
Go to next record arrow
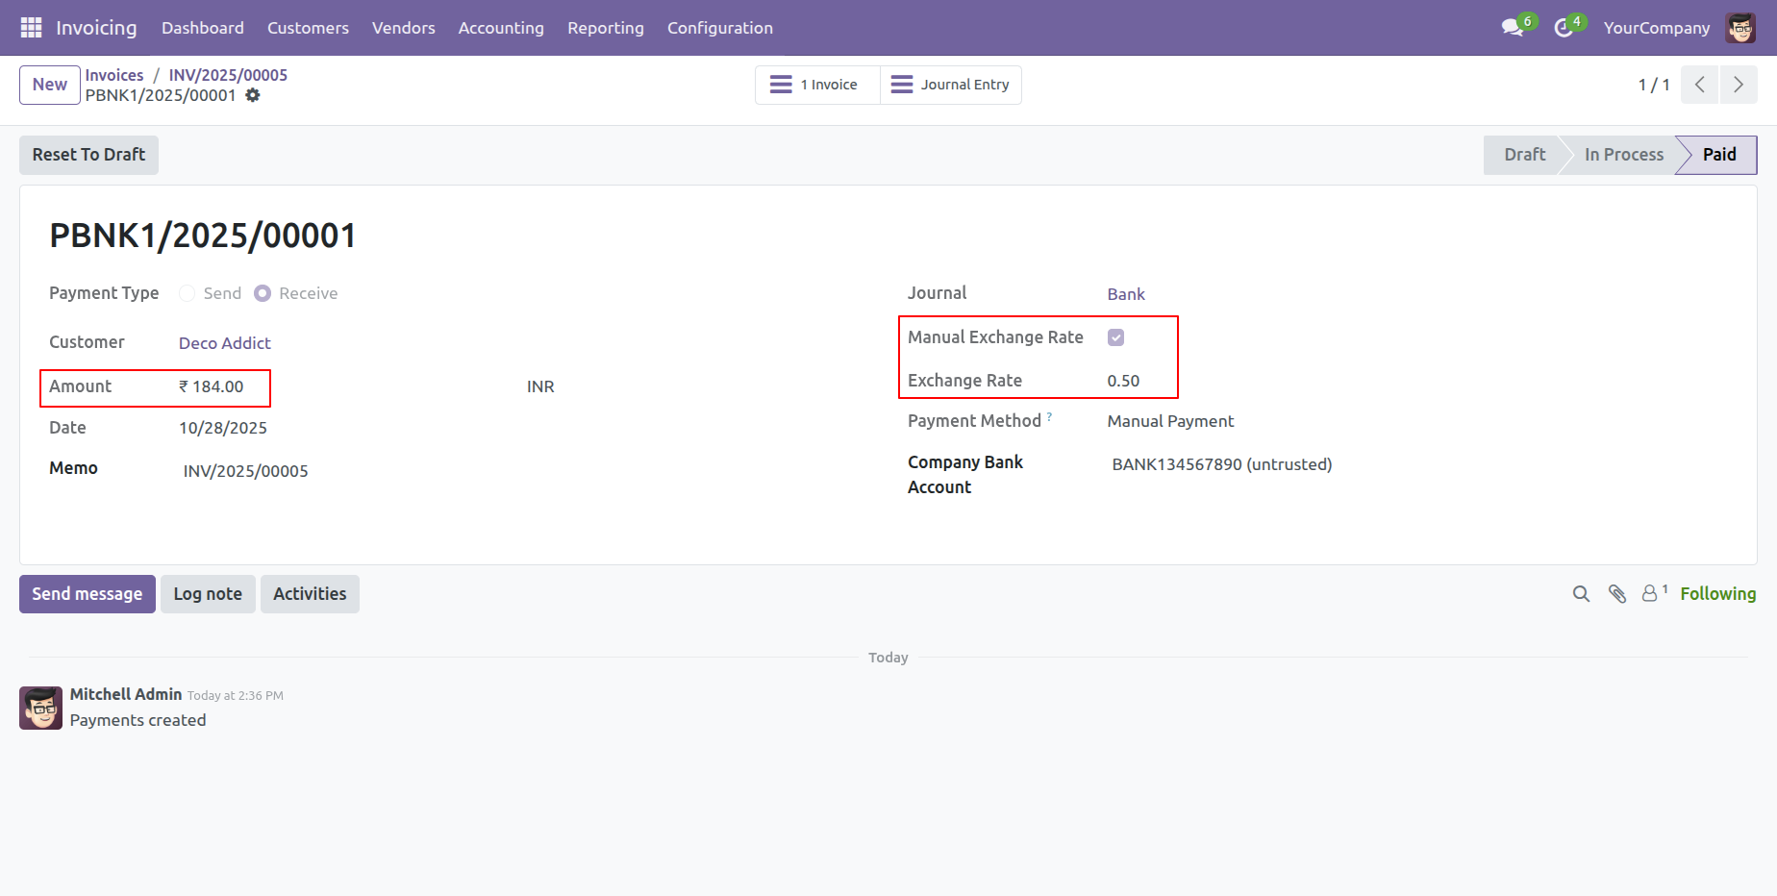pos(1738,85)
